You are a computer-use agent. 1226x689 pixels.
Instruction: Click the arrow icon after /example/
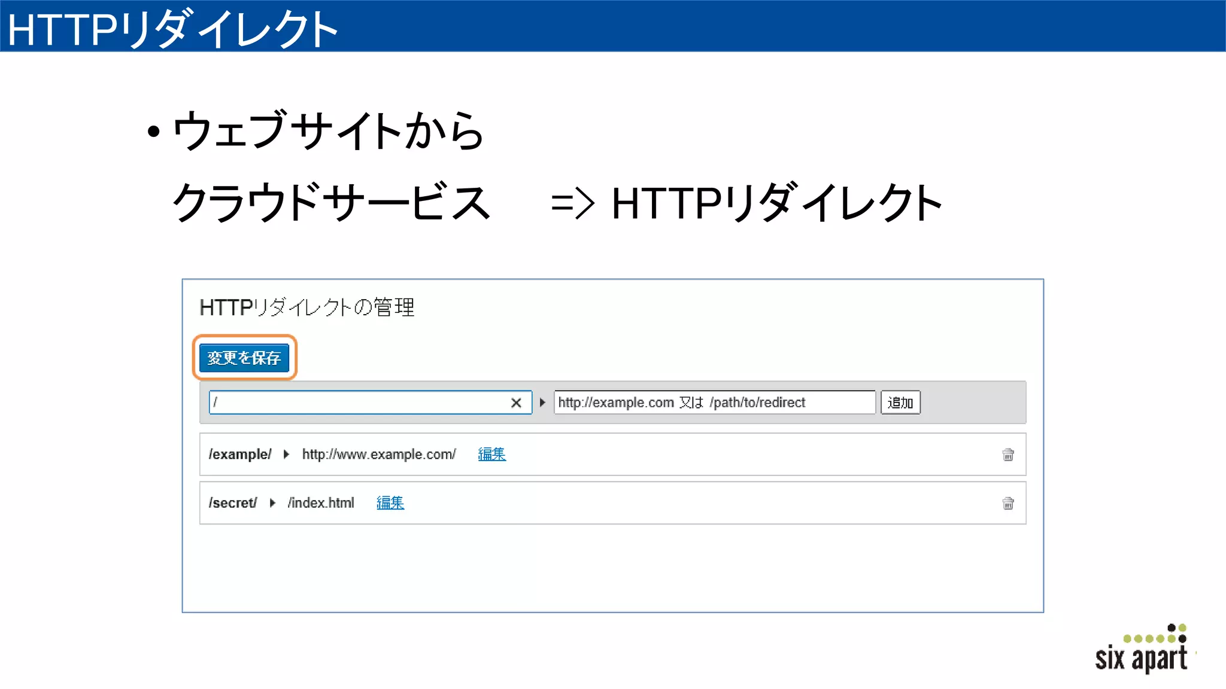tap(286, 455)
